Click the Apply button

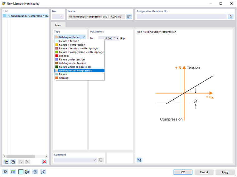click(x=225, y=172)
